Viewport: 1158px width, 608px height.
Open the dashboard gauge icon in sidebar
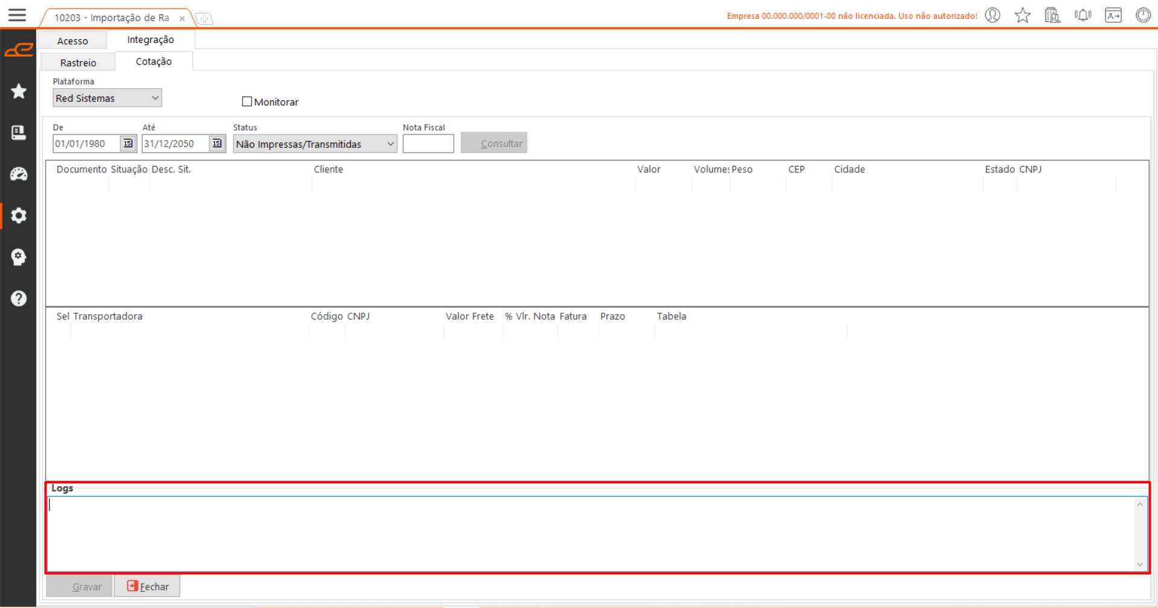19,174
